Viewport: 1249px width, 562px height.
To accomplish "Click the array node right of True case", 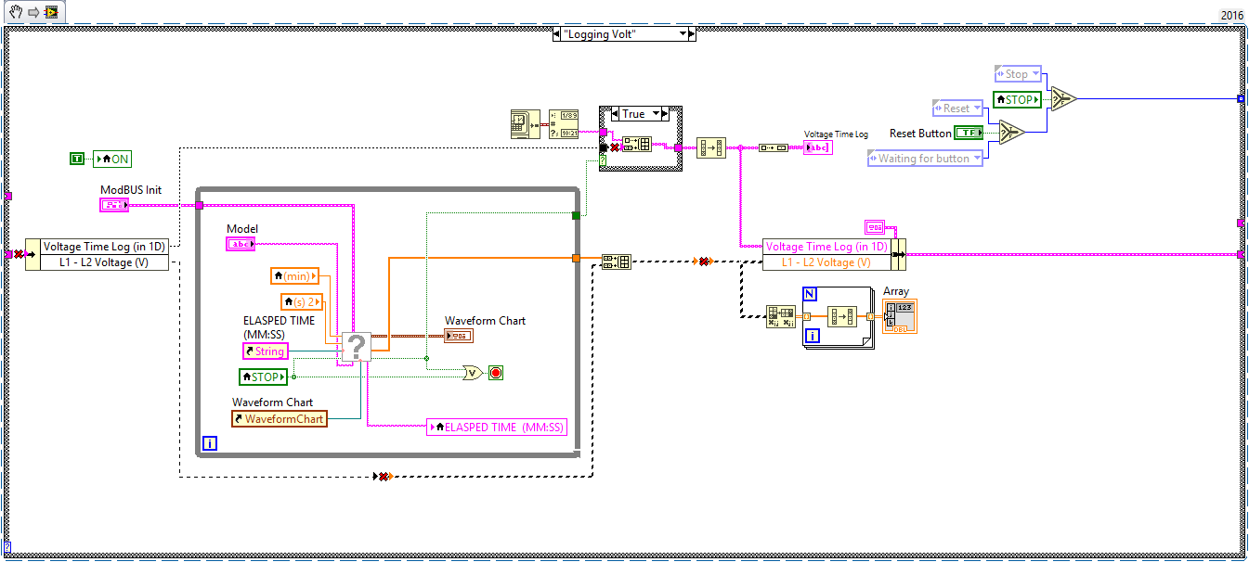I will [x=711, y=147].
